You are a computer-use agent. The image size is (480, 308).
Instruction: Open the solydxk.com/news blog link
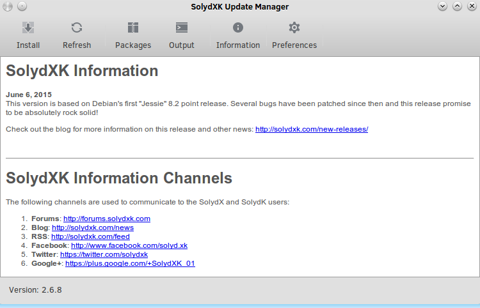(x=93, y=227)
